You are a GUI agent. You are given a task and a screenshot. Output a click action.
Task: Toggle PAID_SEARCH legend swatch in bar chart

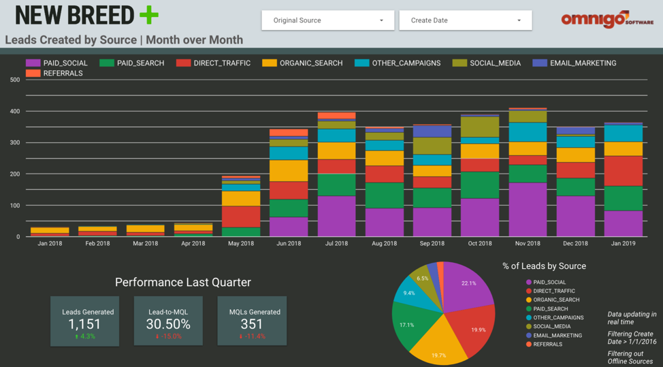point(107,63)
